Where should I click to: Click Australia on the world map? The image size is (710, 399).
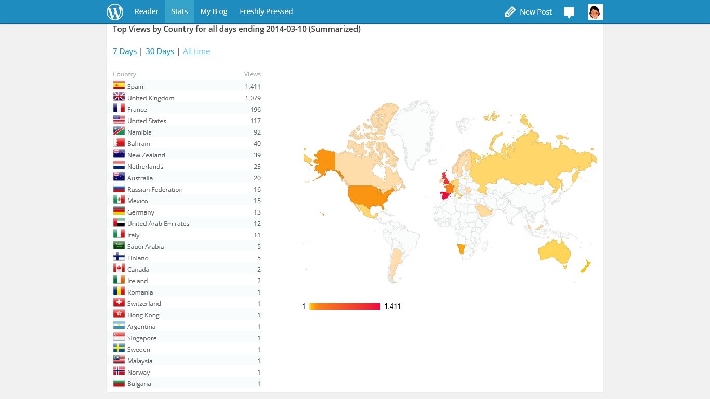tap(555, 253)
